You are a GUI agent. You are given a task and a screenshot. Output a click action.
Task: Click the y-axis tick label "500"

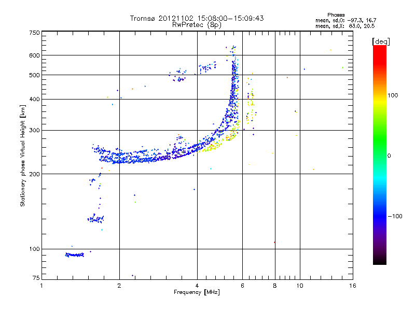(x=34, y=75)
